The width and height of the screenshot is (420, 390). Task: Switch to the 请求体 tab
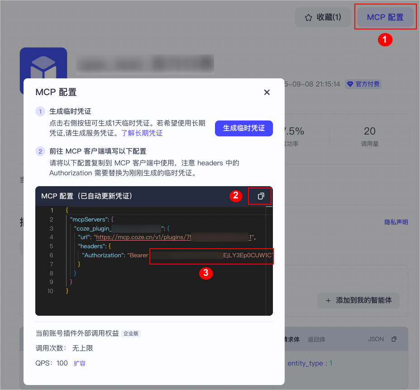(292, 339)
